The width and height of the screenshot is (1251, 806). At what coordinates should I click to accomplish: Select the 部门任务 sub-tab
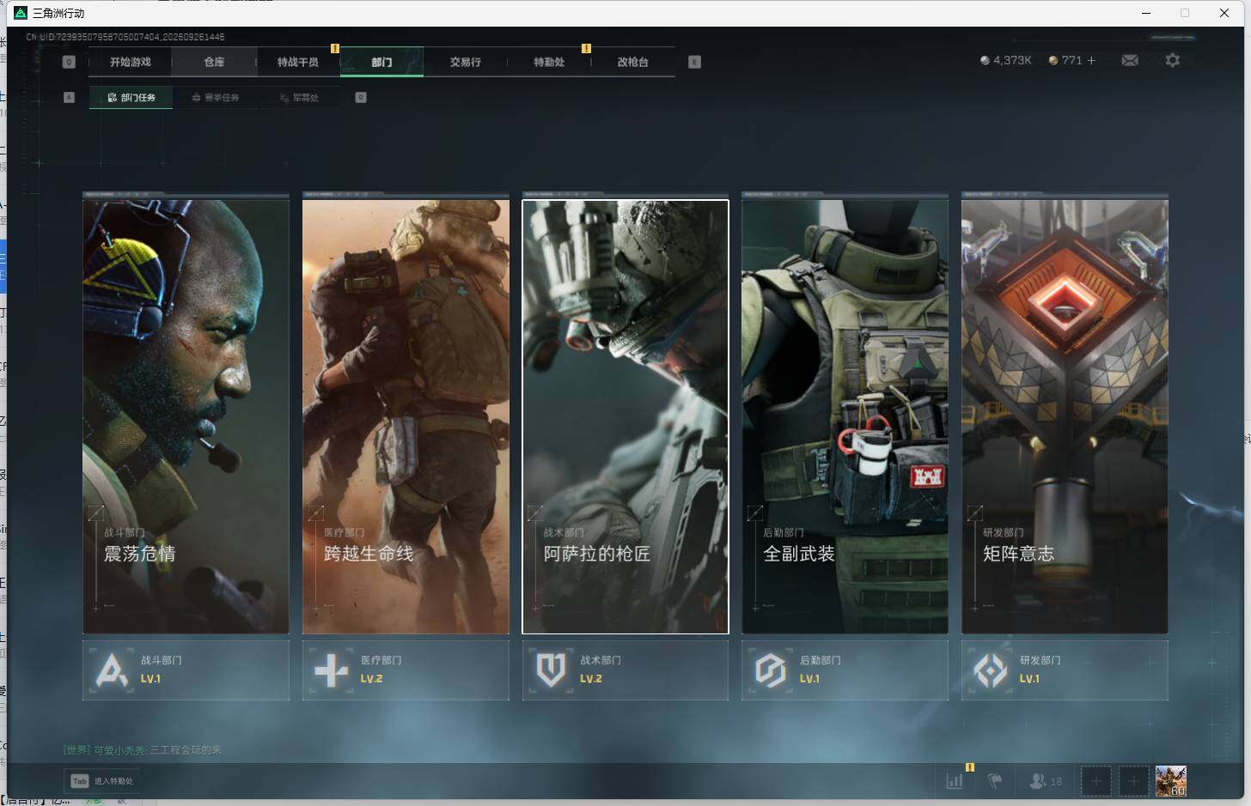coord(131,98)
